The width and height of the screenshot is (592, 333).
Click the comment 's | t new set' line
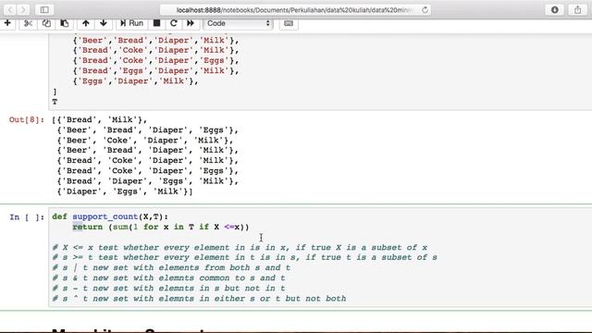[171, 267]
